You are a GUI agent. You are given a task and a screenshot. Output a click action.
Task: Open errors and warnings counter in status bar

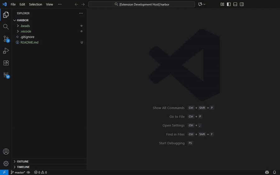click(x=40, y=172)
